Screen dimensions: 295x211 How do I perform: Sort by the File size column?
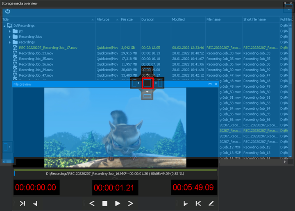coord(130,19)
